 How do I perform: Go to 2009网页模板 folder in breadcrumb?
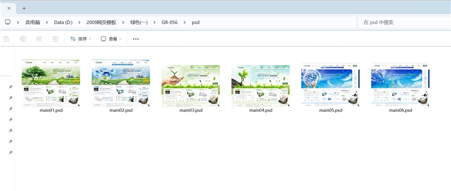click(101, 22)
